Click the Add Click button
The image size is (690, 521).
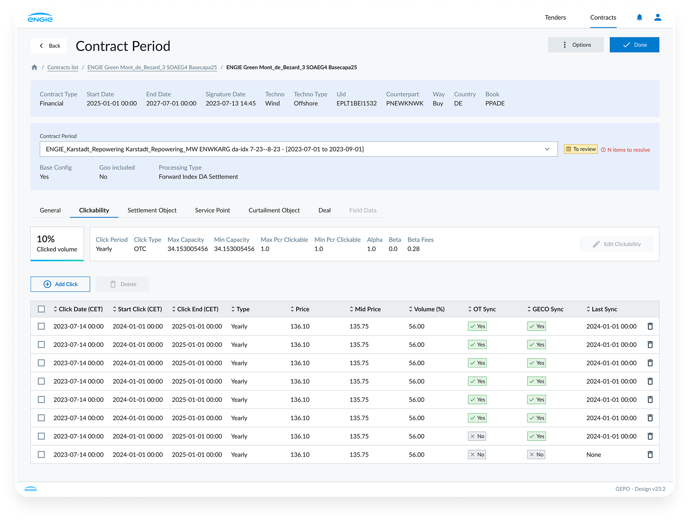[x=60, y=284]
